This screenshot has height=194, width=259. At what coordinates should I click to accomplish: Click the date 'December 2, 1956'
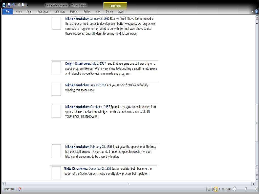click(x=100, y=168)
